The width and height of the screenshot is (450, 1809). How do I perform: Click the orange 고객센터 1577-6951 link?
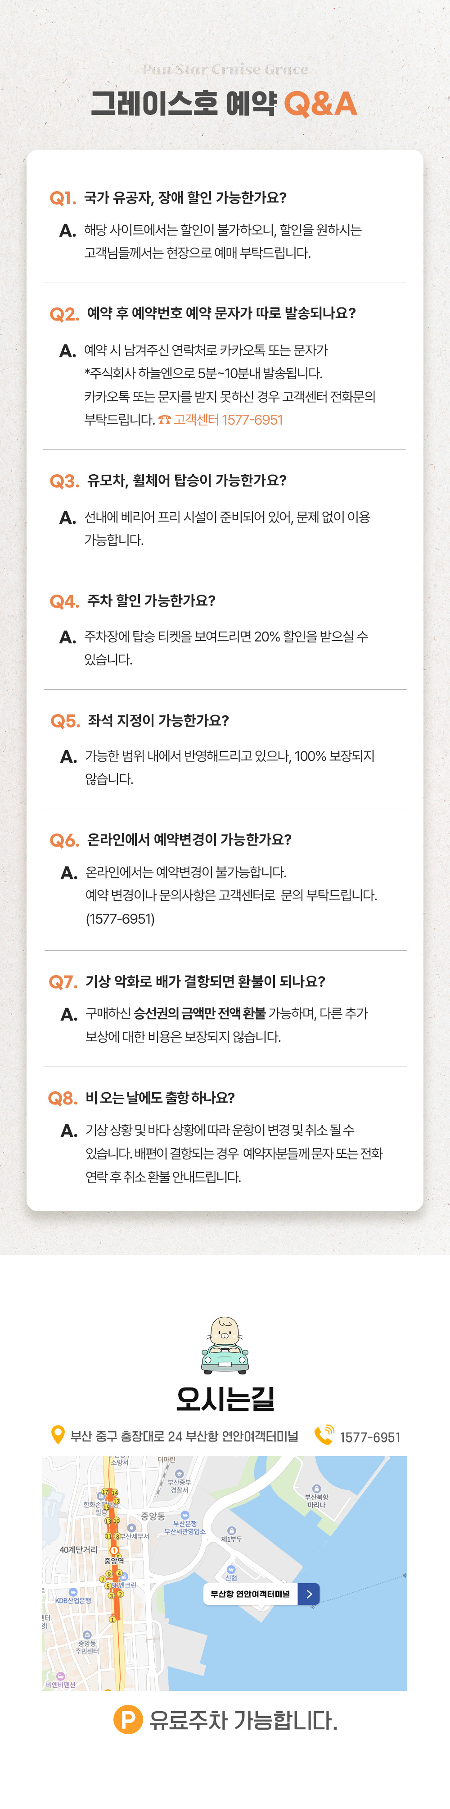coord(229,420)
